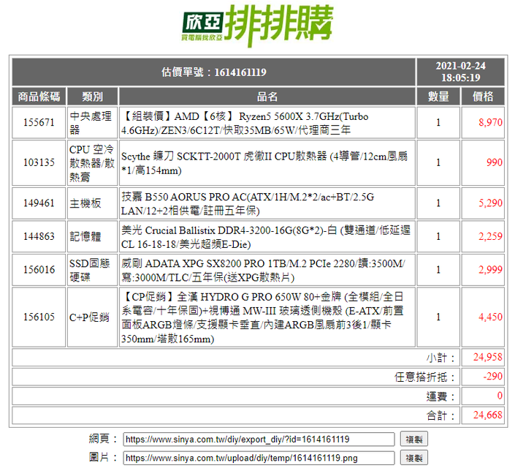Select the date 2021-02-24 18:05:19 cell
Image resolution: width=526 pixels, height=471 pixels.
click(460, 72)
